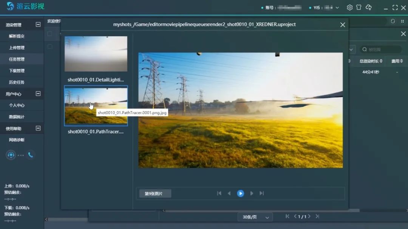Image resolution: width=408 pixels, height=229 pixels.
Task: Play the image sequence preview
Action: click(x=240, y=193)
